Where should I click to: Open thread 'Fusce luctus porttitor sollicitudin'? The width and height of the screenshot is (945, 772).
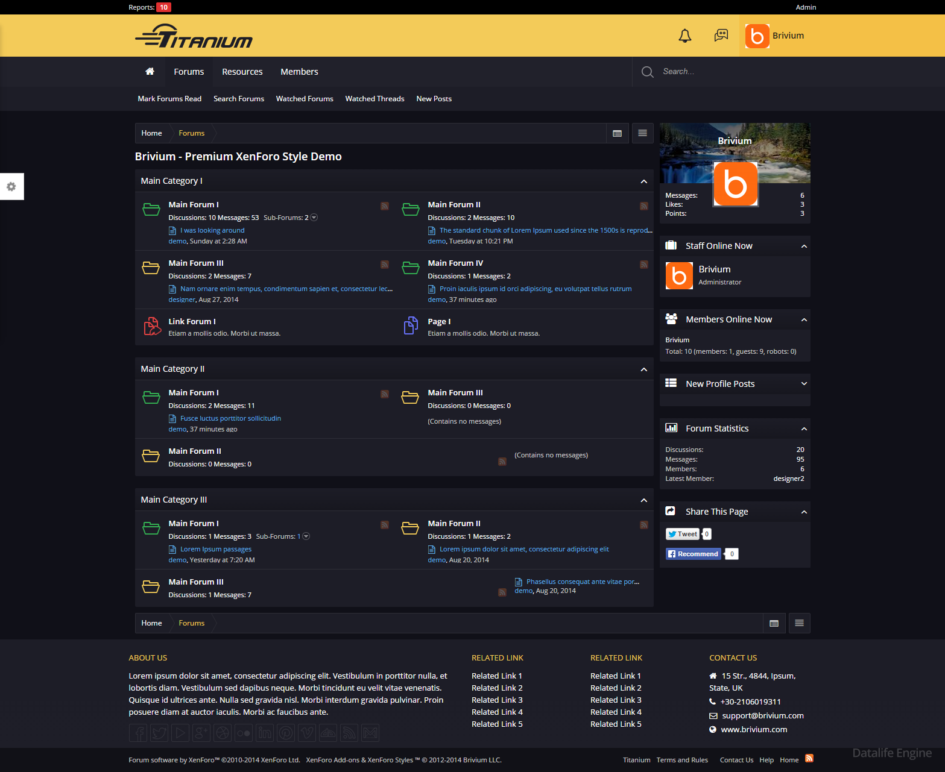pyautogui.click(x=230, y=418)
